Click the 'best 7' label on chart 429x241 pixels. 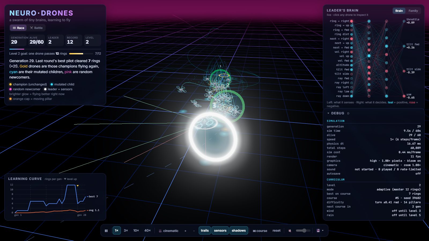coord(93,197)
